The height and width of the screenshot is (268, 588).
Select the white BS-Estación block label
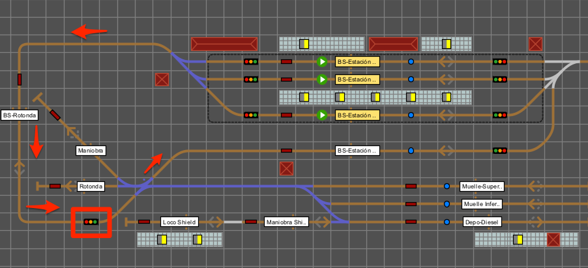pyautogui.click(x=357, y=151)
